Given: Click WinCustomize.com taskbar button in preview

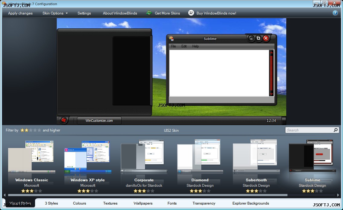Looking at the screenshot, I should coord(99,121).
